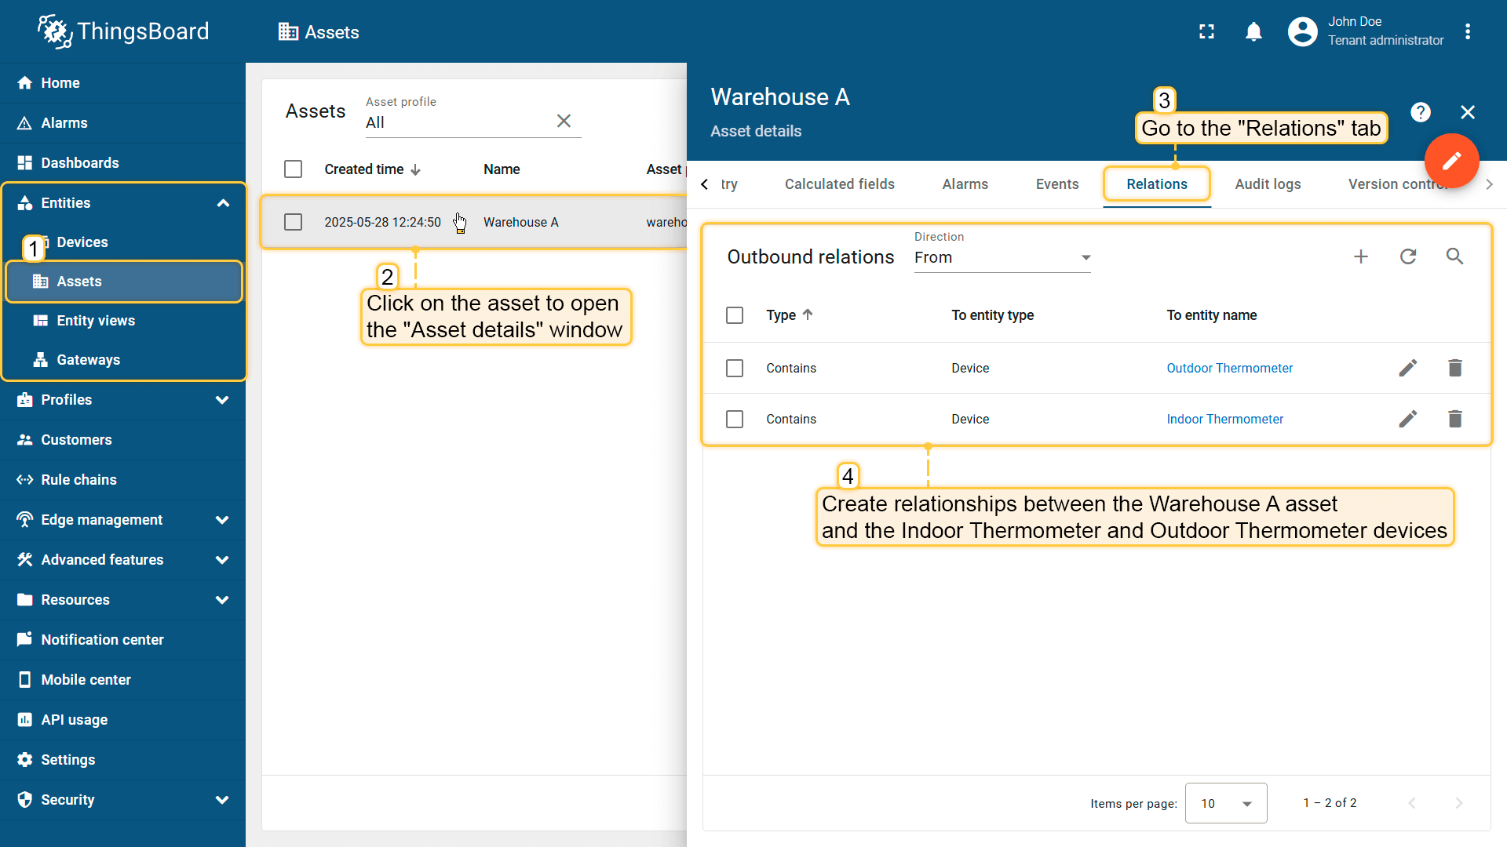Switch to the Audit logs tab
Viewport: 1507px width, 847px height.
1268,184
